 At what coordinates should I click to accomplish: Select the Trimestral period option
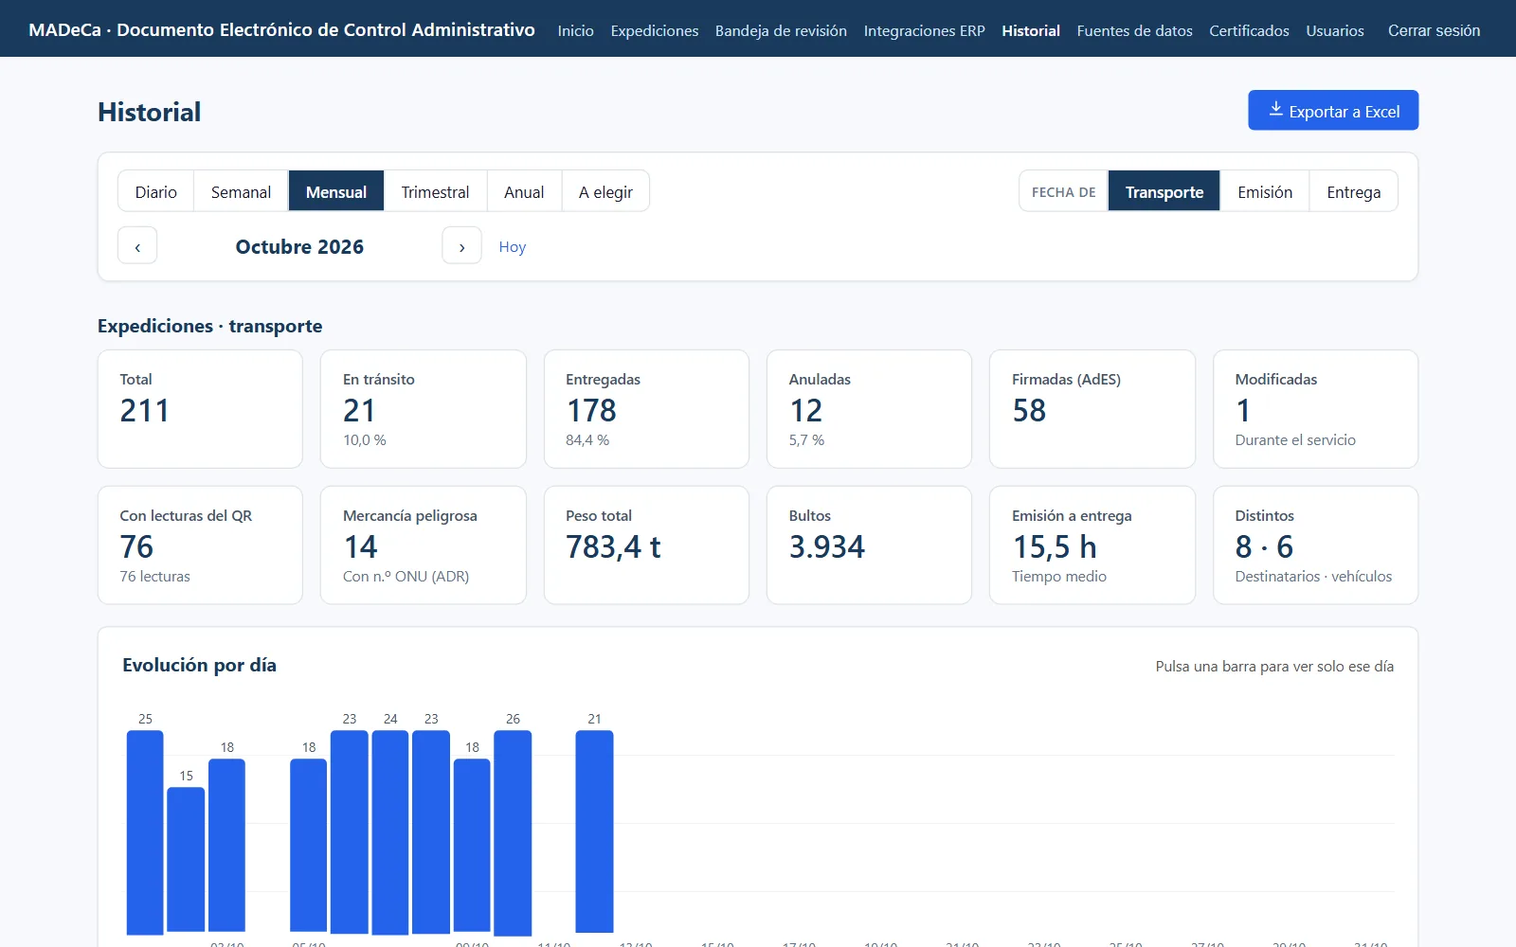coord(435,191)
